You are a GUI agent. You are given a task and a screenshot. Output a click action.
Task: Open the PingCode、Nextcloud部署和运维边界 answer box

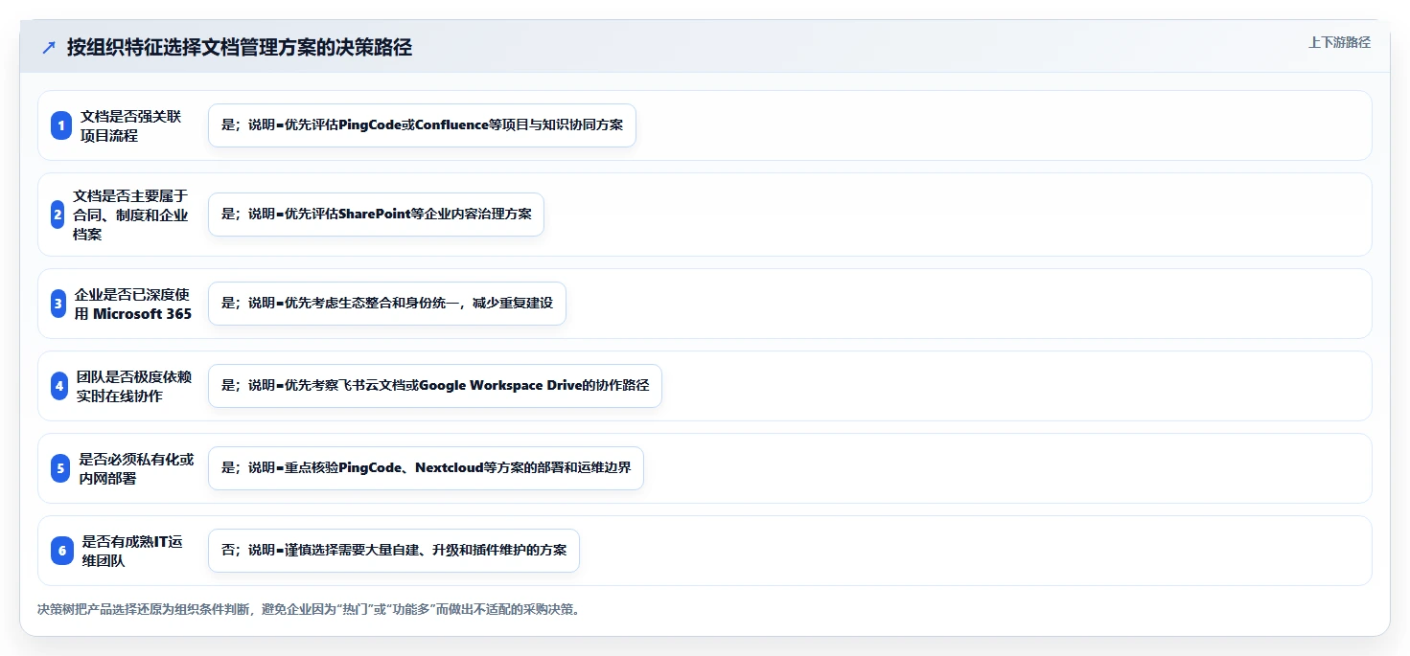click(x=426, y=468)
